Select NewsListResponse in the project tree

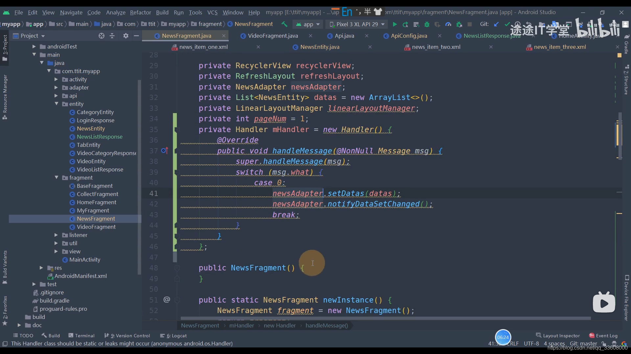point(100,137)
